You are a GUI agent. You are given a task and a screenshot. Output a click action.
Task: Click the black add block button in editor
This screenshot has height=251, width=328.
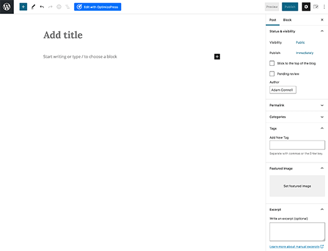pyautogui.click(x=217, y=56)
